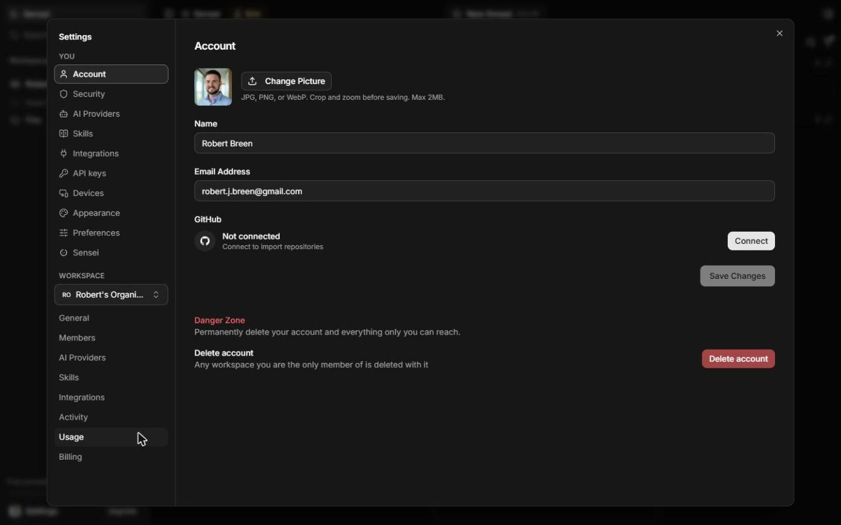Open the Usage section

tap(111, 437)
